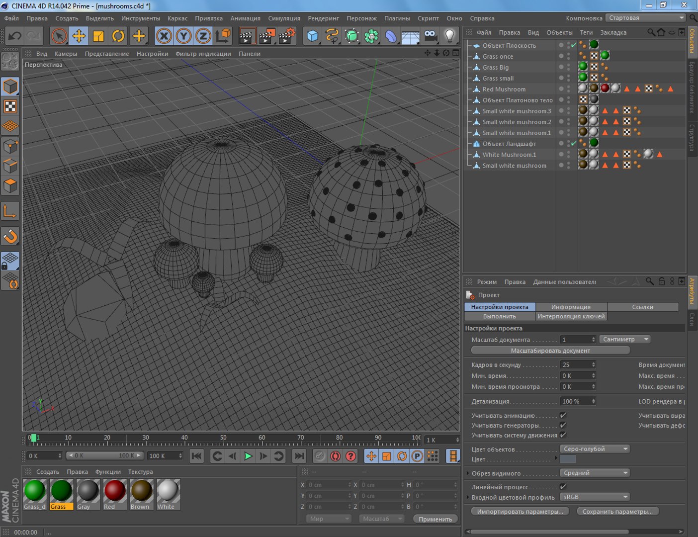Toggle the check mark on Объект Ландшафт
Viewport: 698px width, 537px height.
[573, 144]
